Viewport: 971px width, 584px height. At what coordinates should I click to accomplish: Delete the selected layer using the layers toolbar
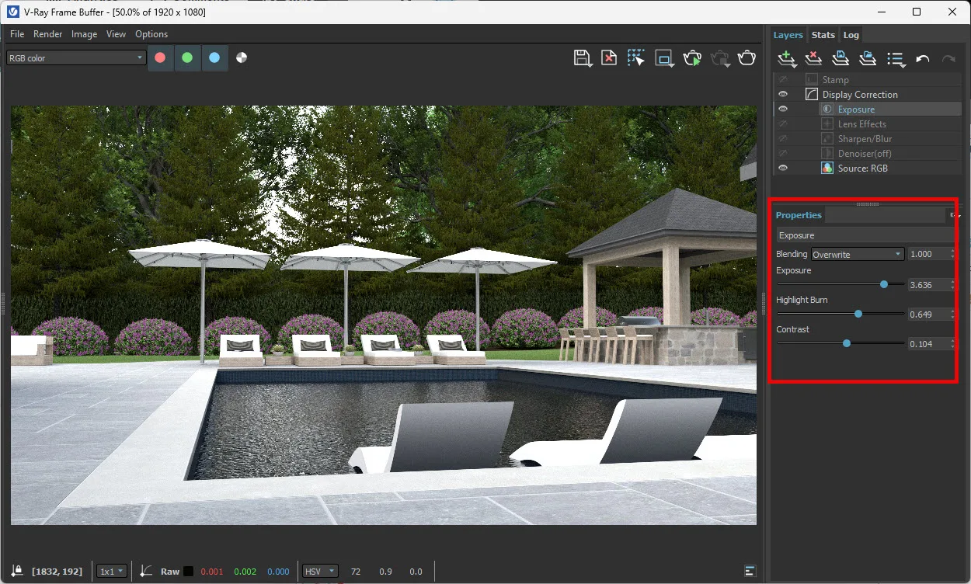click(813, 59)
